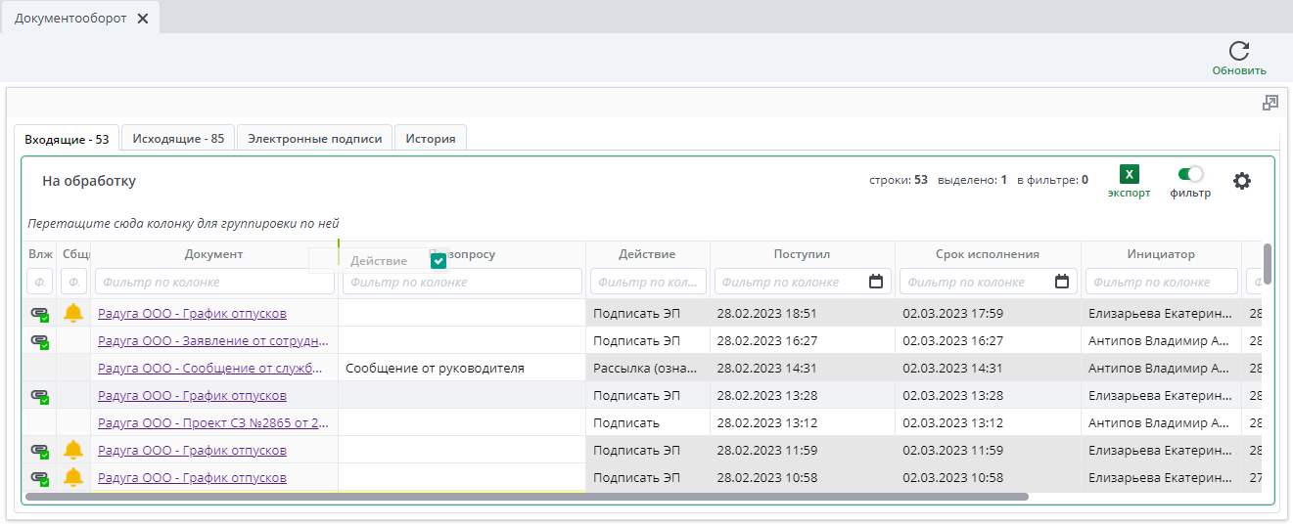The width and height of the screenshot is (1293, 527).
Task: Export table to Excel with экспорт icon
Action: 1130,175
